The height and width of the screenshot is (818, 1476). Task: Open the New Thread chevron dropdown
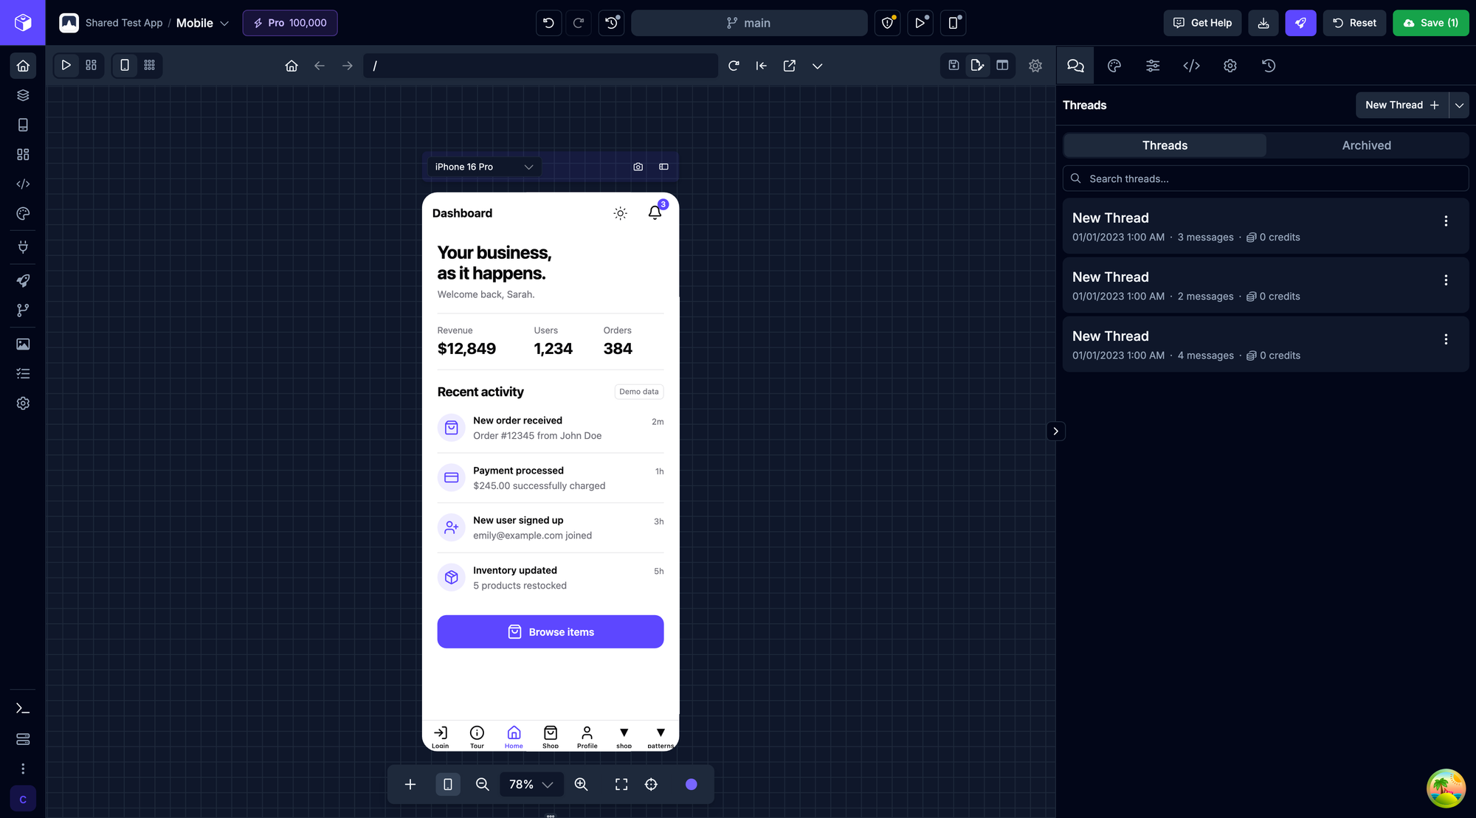(x=1459, y=105)
